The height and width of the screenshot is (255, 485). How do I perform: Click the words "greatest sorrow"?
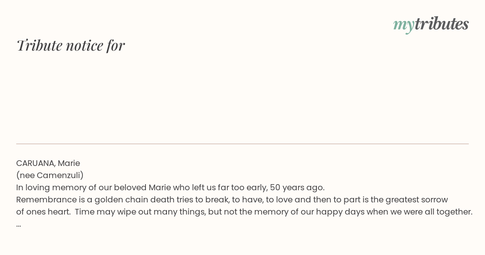pos(417,200)
